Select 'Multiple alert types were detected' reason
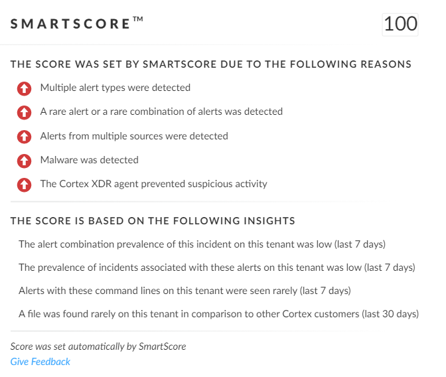 point(115,88)
